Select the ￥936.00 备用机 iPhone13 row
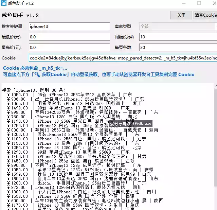Viewport: 217px width, 210px height. [x=75, y=99]
